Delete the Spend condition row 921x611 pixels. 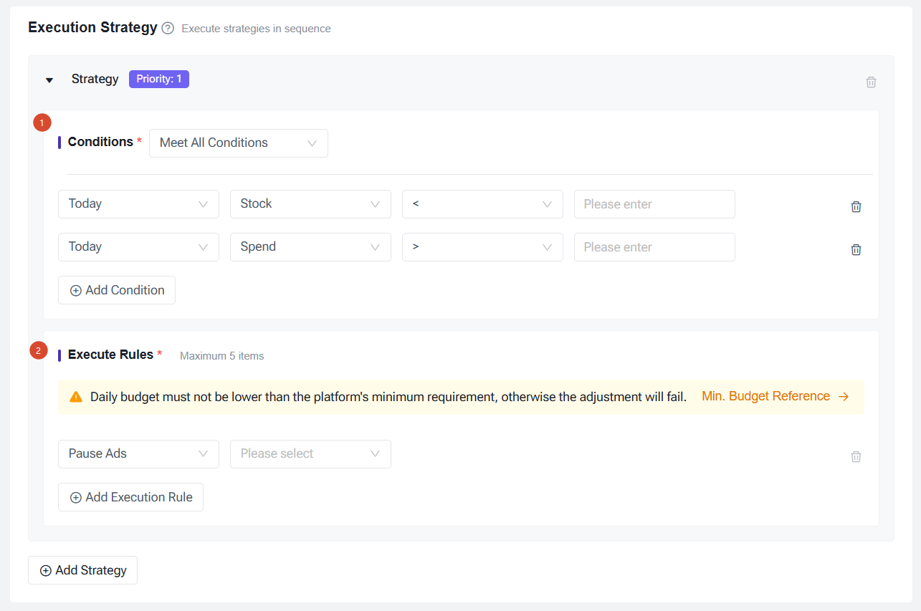tap(856, 249)
